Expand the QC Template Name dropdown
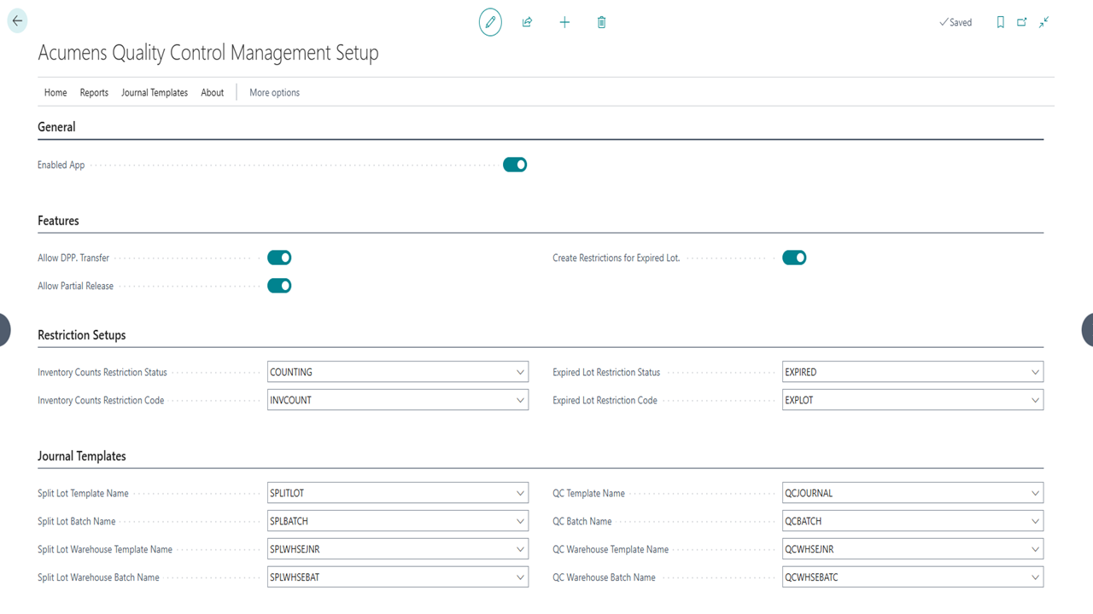 (1035, 493)
